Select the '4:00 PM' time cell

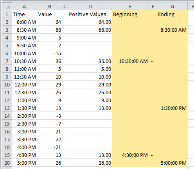click(x=24, y=147)
